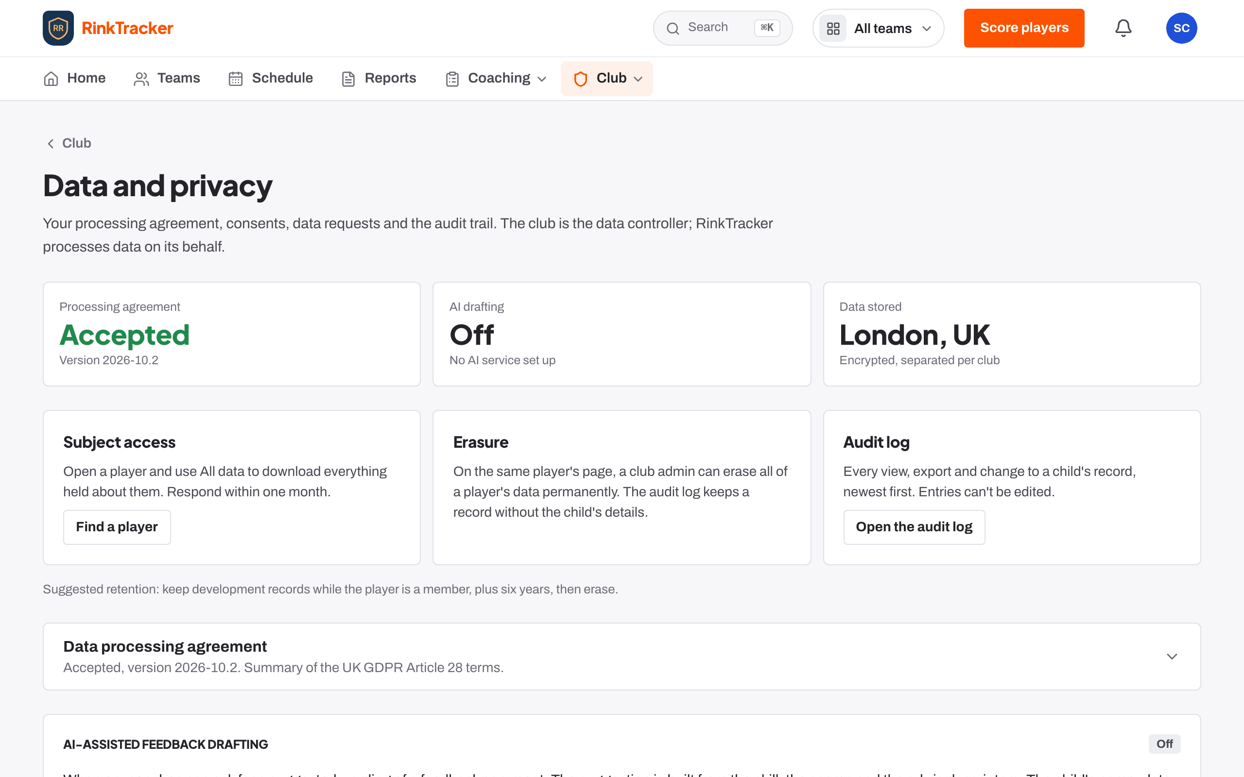Viewport: 1244px width, 777px height.
Task: Click the Data and privacy page title
Action: [x=157, y=186]
